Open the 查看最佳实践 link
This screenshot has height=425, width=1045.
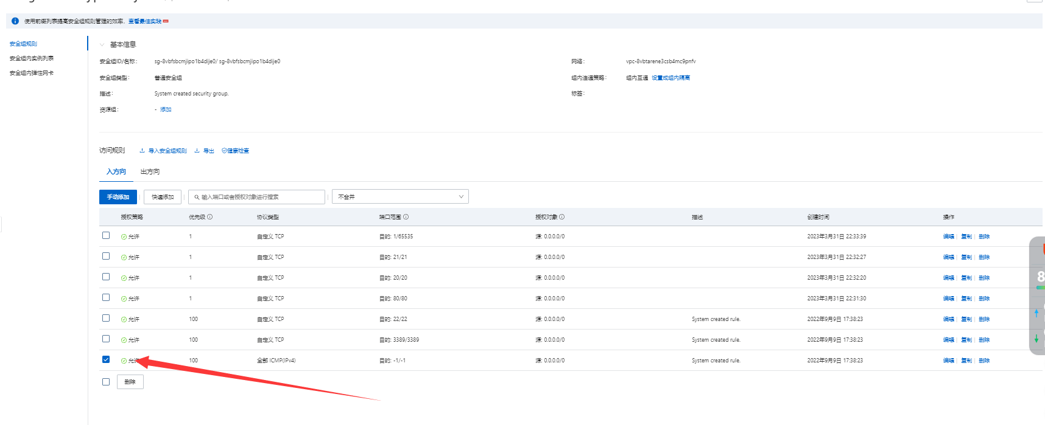pos(145,21)
